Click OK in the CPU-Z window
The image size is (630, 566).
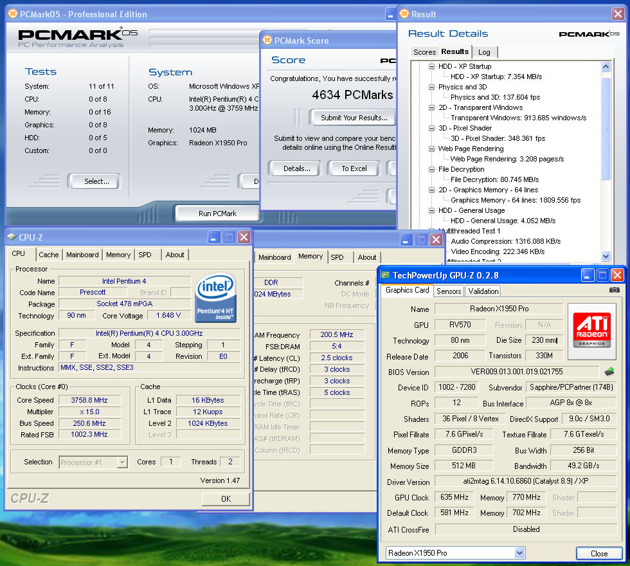tap(226, 499)
